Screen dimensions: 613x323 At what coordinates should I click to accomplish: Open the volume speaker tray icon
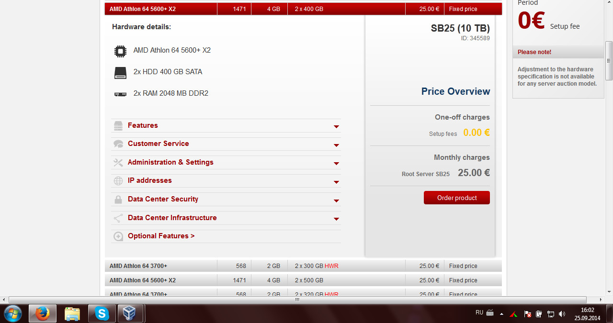562,314
